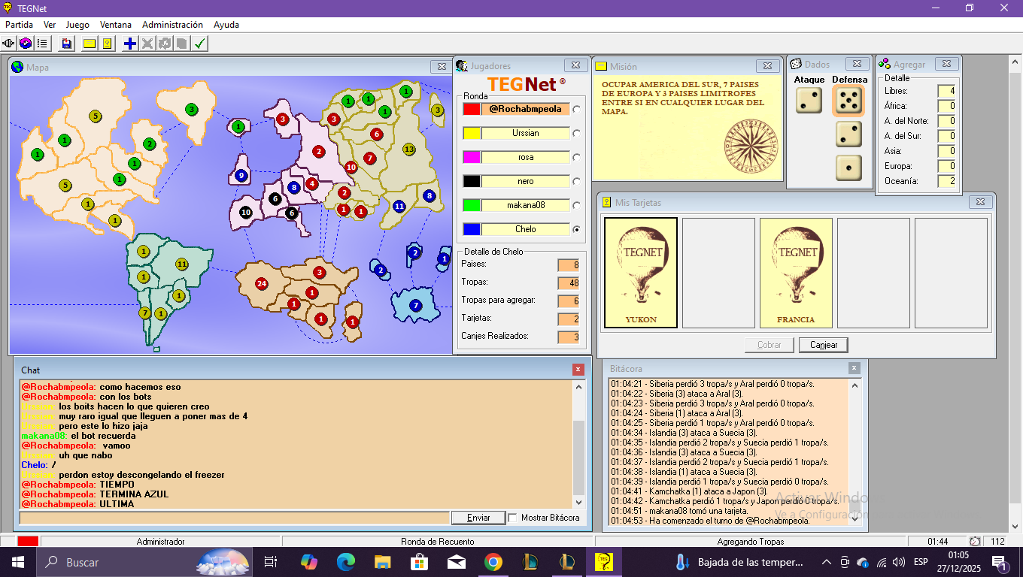1023x577 pixels.
Task: Select the Francia card thumbnail
Action: (x=796, y=273)
